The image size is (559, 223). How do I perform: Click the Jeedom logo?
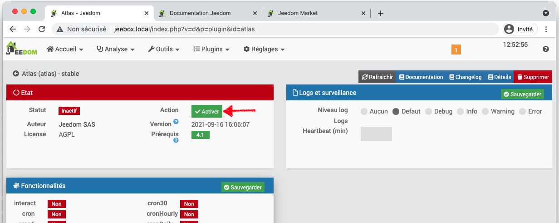click(x=21, y=48)
